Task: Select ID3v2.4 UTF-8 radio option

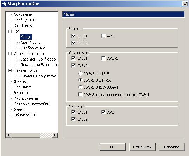Action: (x=80, y=73)
